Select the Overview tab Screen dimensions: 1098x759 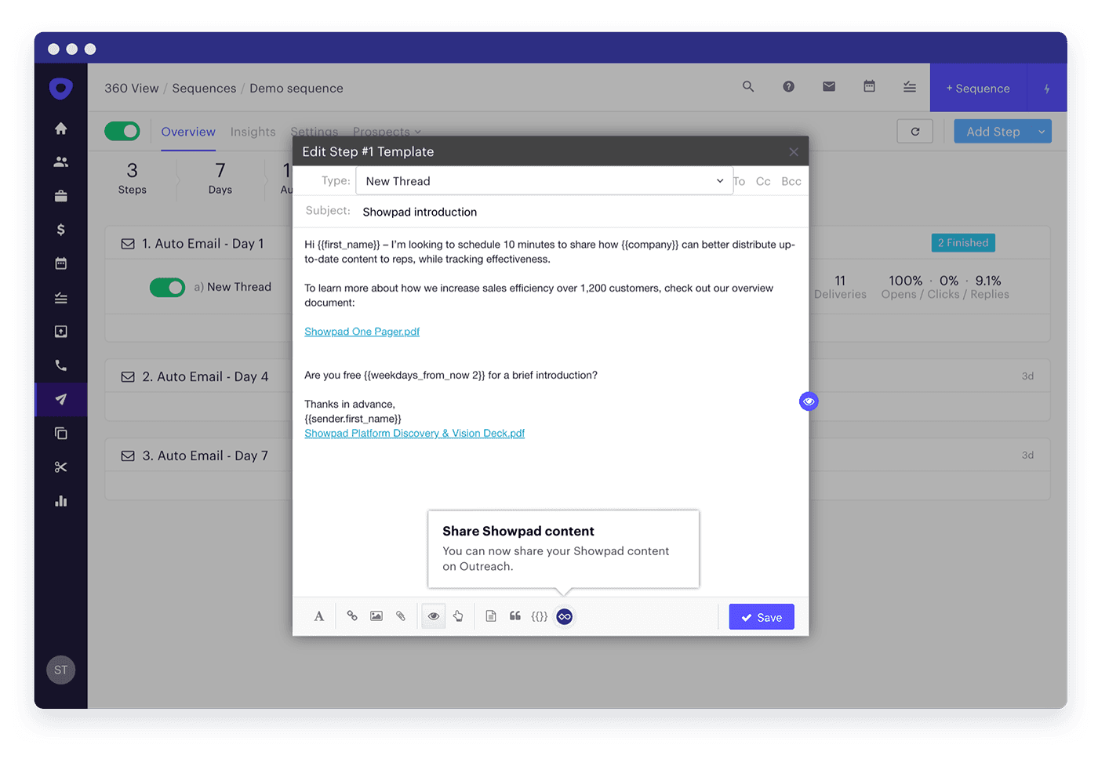[x=188, y=132]
